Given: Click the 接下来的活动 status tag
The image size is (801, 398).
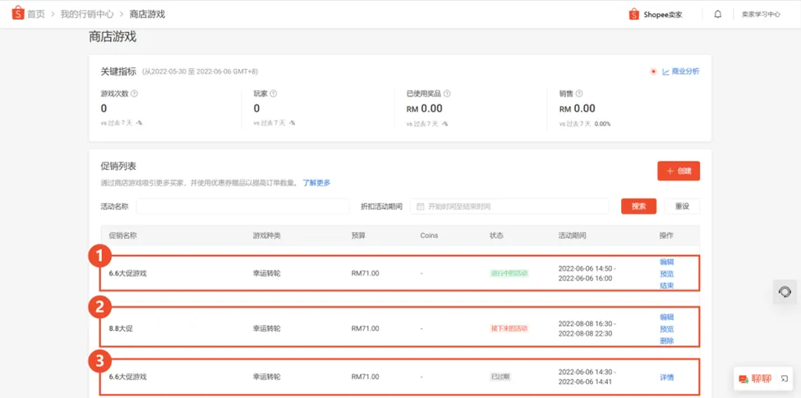Looking at the screenshot, I should click(508, 328).
